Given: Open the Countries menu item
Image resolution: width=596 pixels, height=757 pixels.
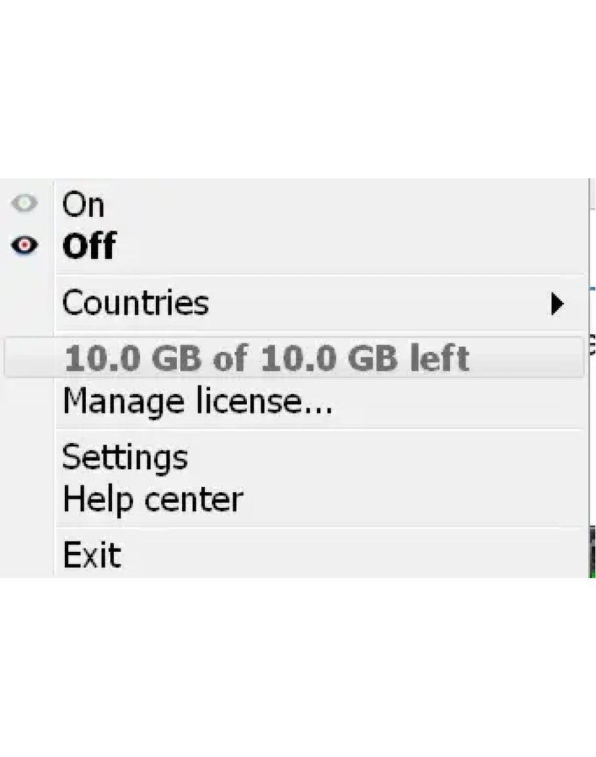Looking at the screenshot, I should pos(136,303).
